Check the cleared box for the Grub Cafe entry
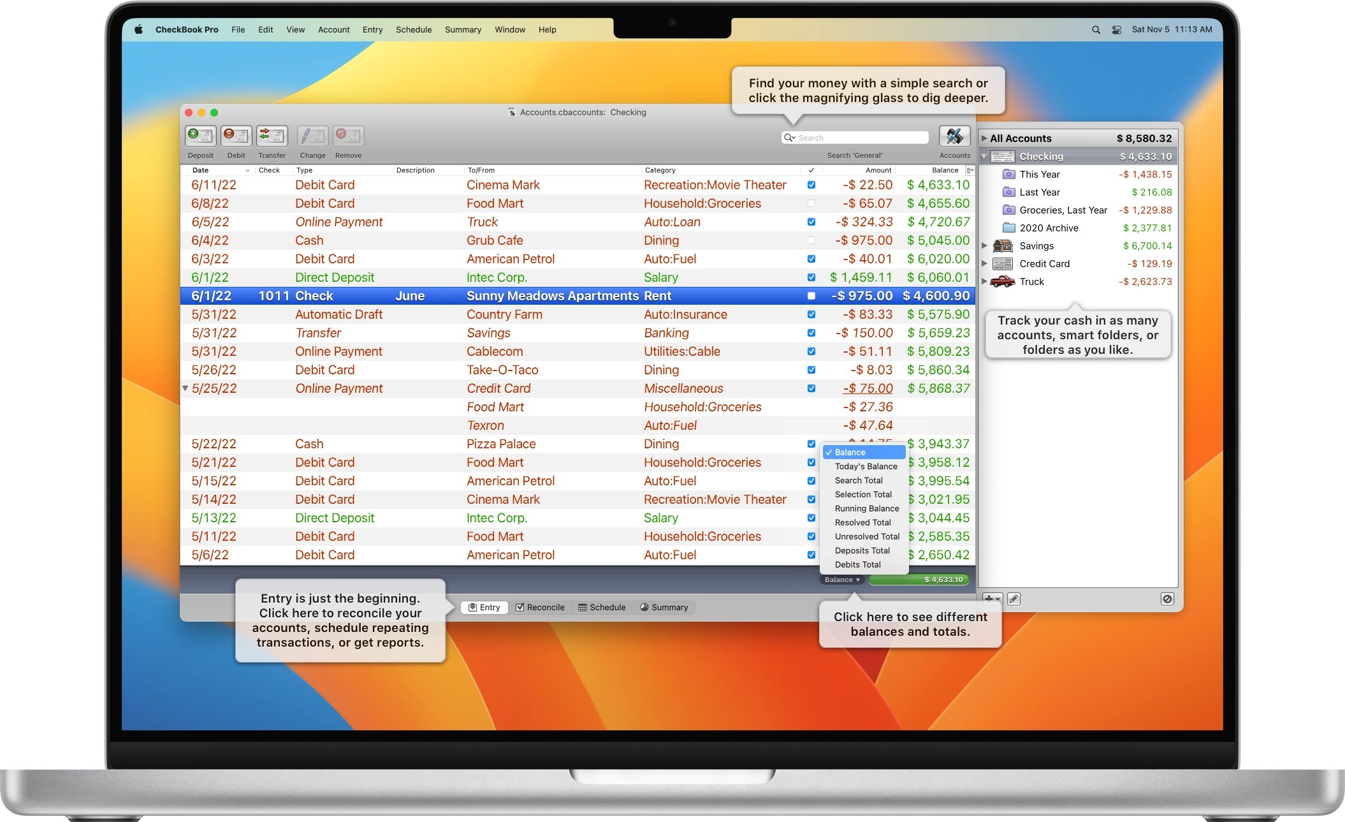Viewport: 1345px width, 822px height. (x=811, y=240)
